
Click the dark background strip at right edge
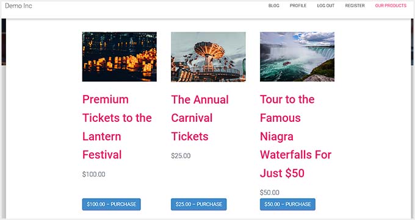click(x=412, y=42)
